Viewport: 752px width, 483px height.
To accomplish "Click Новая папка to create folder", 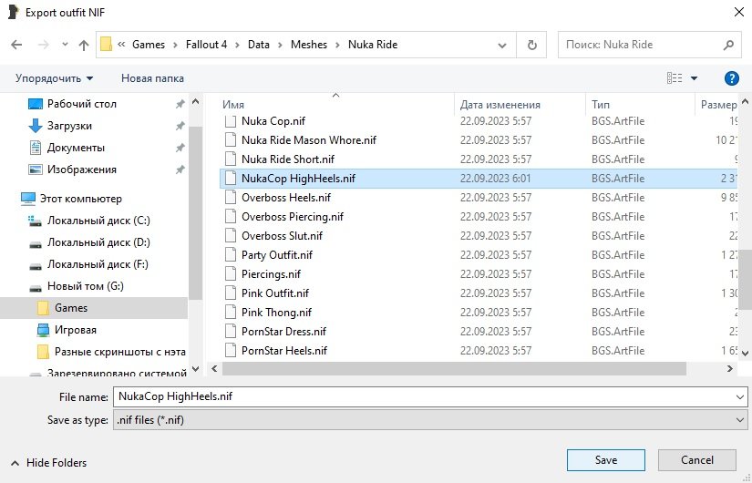I will [x=152, y=78].
